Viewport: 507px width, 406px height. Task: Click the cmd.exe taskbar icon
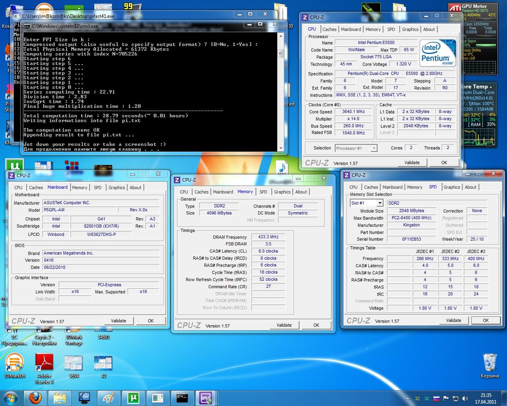click(182, 398)
